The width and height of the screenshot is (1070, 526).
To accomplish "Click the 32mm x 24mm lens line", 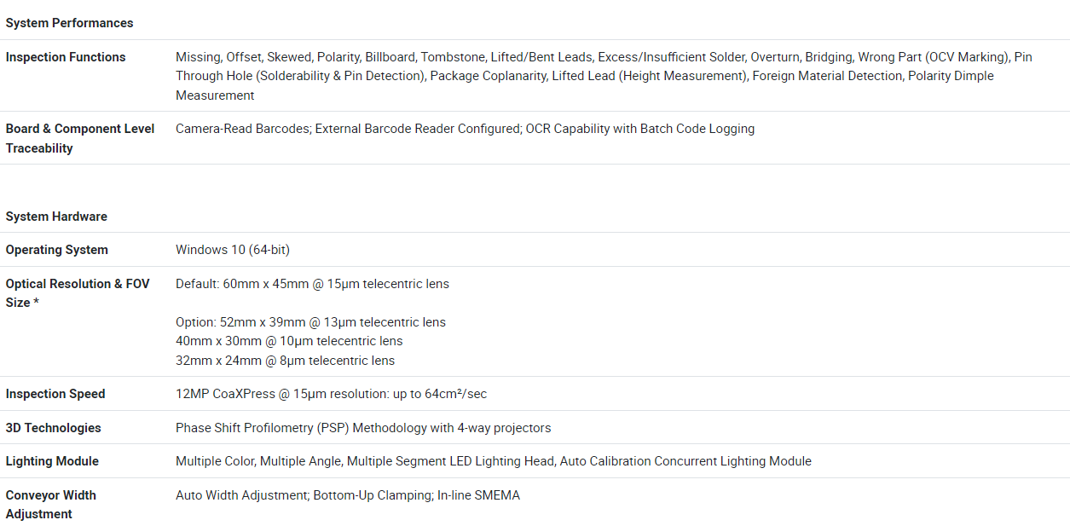I will [285, 361].
